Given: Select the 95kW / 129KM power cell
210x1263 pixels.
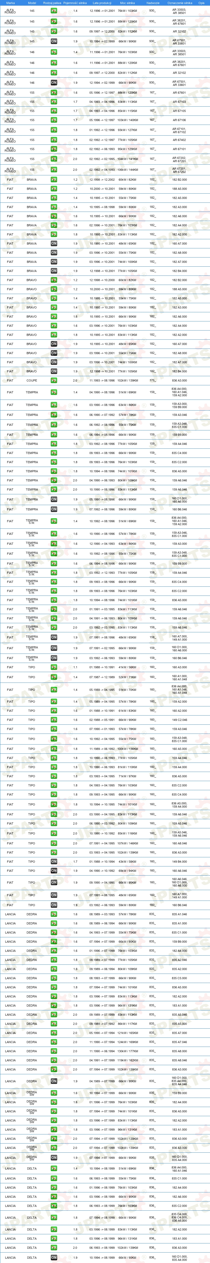Looking at the screenshot, I should tap(128, 149).
